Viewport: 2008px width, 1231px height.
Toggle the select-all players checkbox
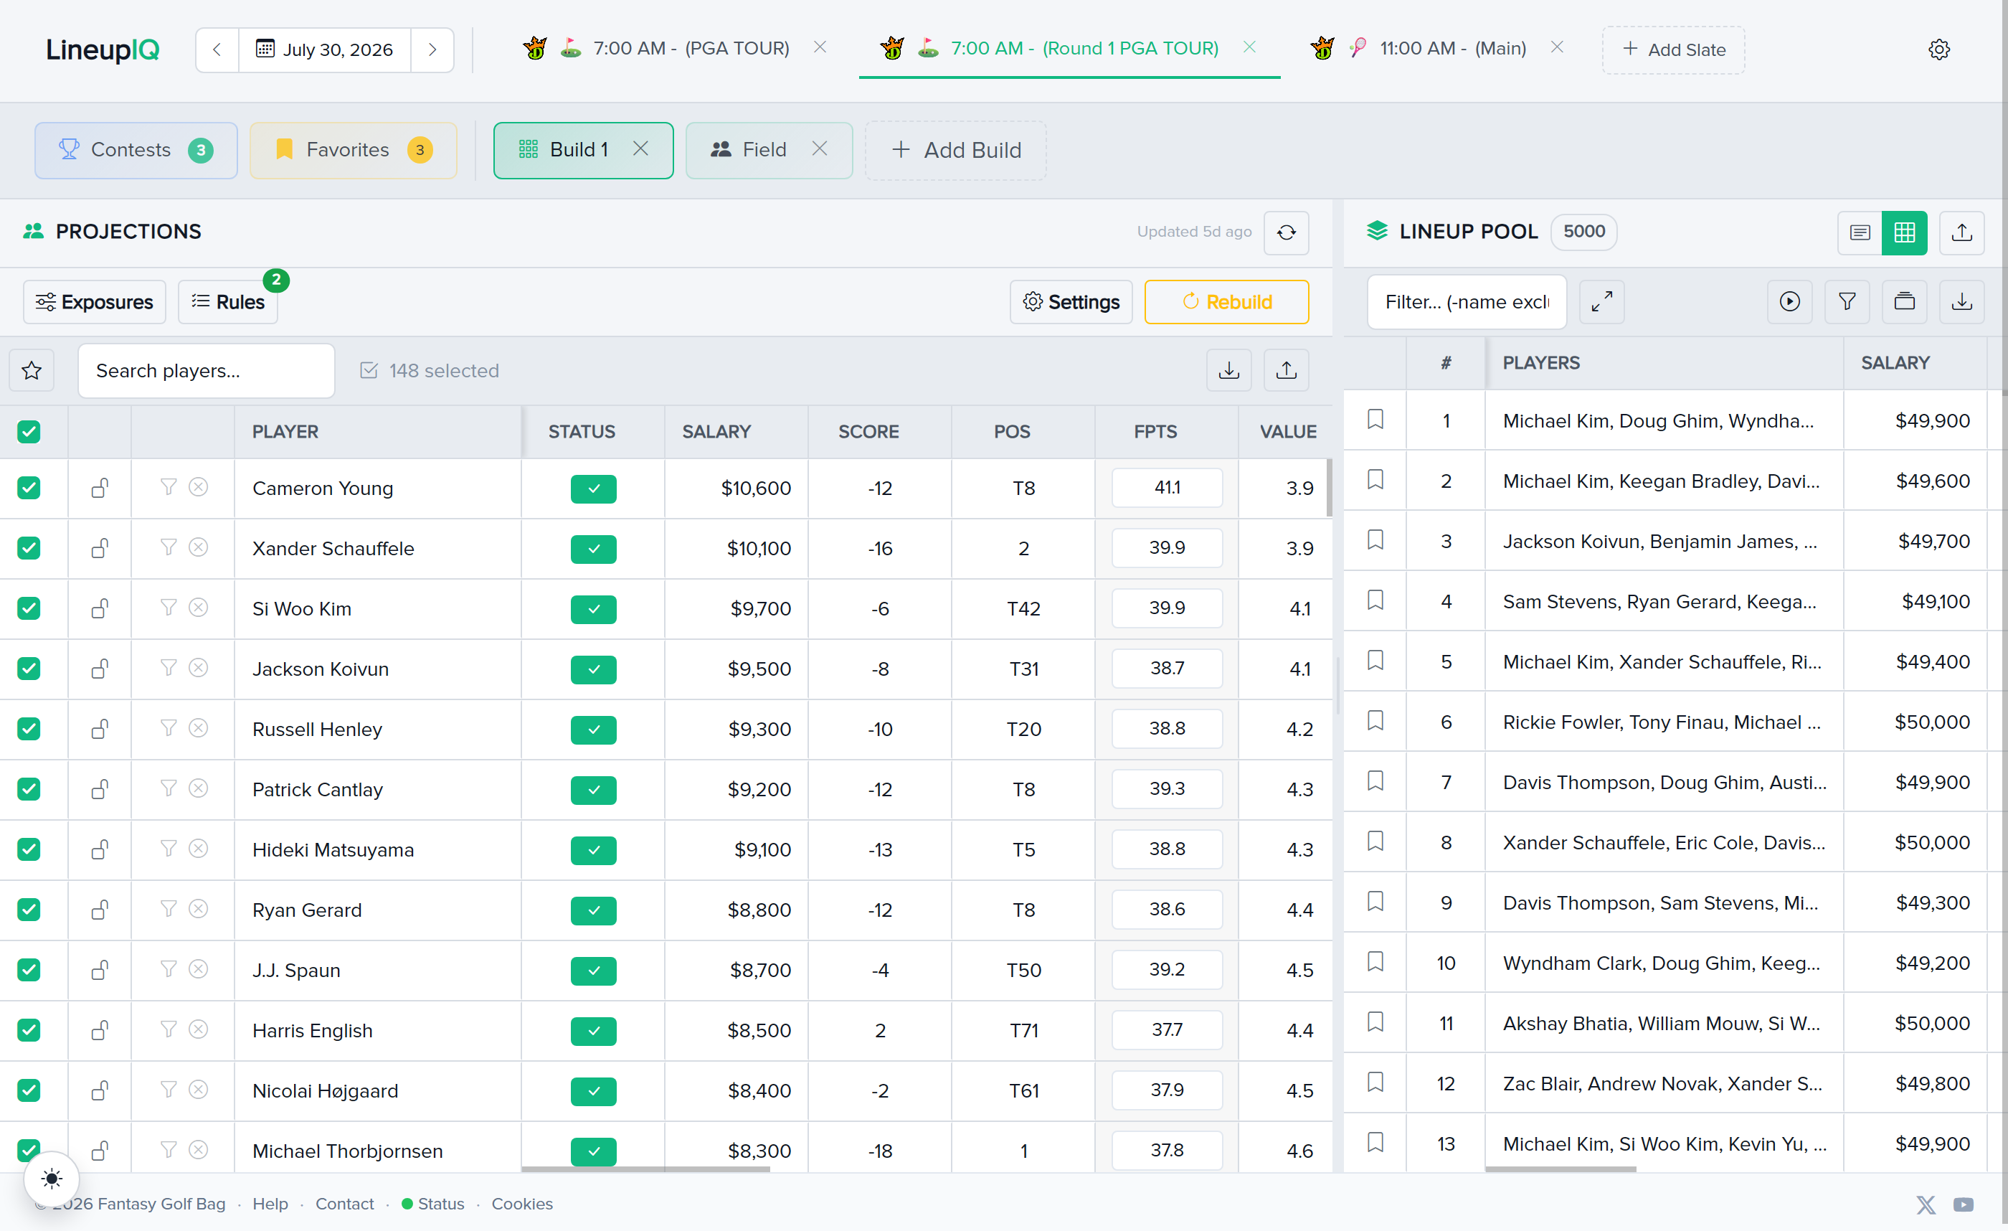click(29, 432)
